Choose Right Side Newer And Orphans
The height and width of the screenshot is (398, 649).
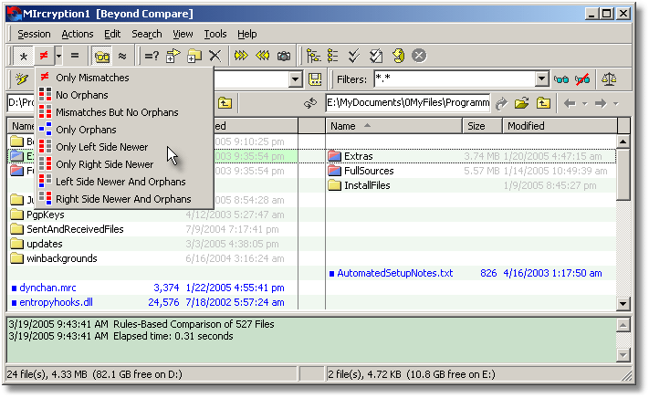pos(124,199)
